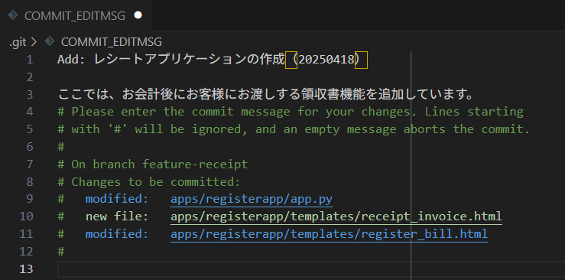
Task: Click the .git breadcrumb folder
Action: point(18,42)
